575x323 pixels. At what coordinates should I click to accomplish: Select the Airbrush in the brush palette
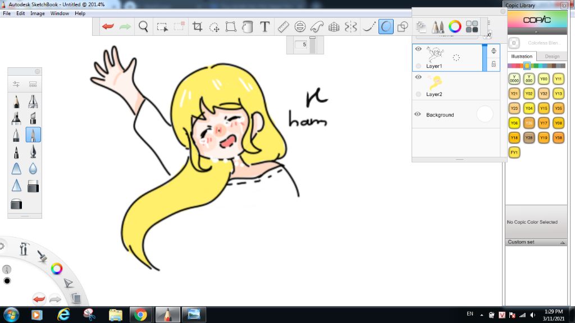(x=33, y=101)
